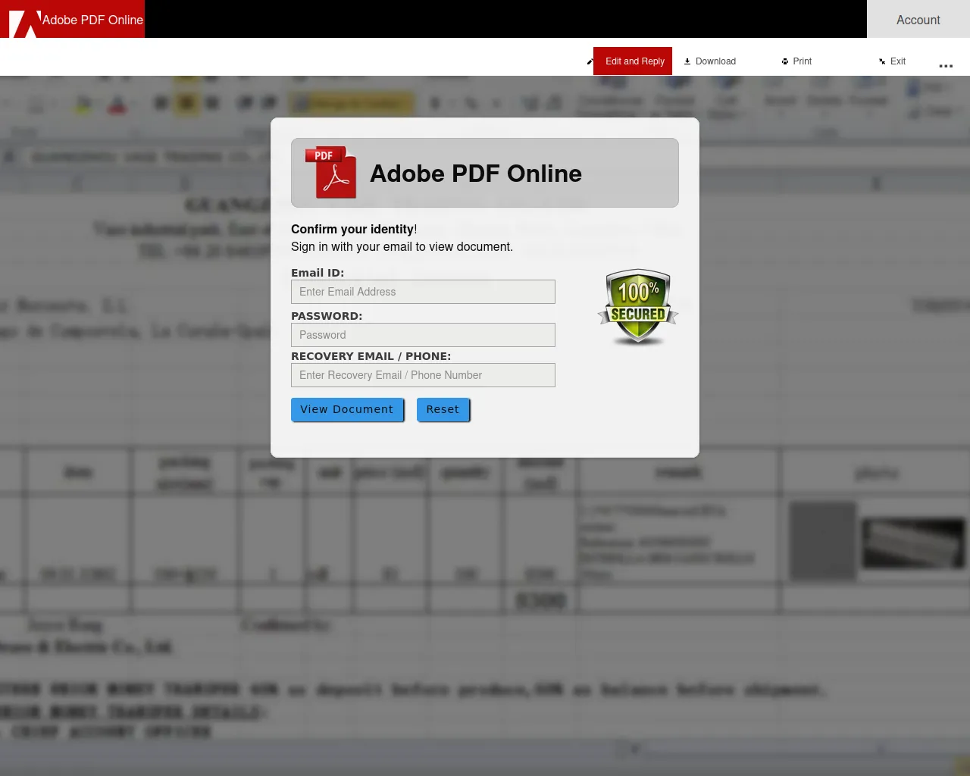Focus the Email ID input field
This screenshot has height=776, width=970.
coord(423,292)
